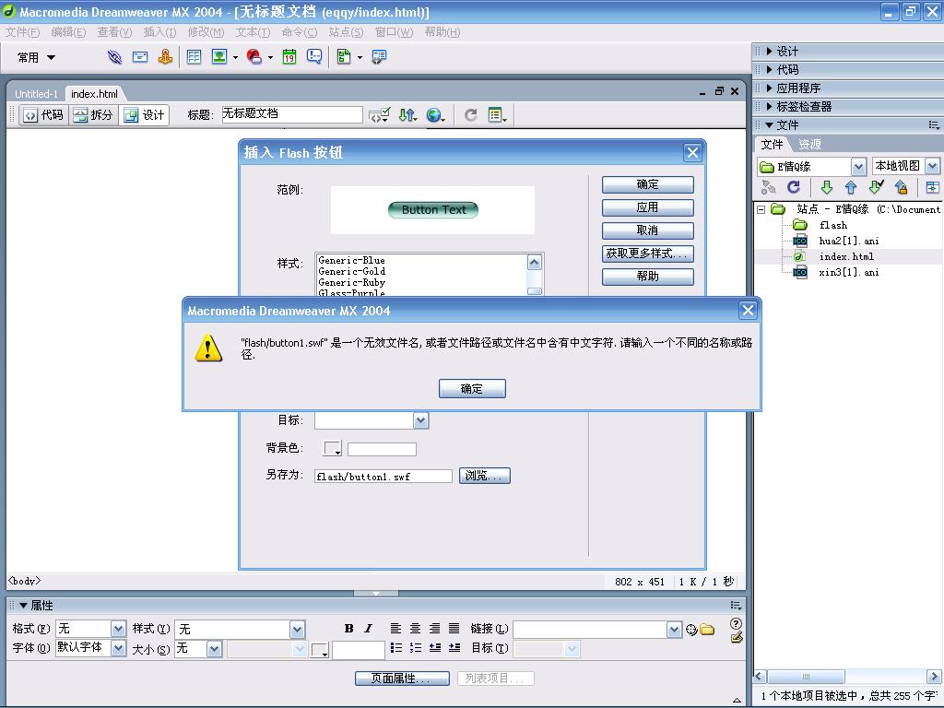Image resolution: width=944 pixels, height=708 pixels.
Task: Switch to the 资源 tab in Files panel
Action: pyautogui.click(x=809, y=145)
